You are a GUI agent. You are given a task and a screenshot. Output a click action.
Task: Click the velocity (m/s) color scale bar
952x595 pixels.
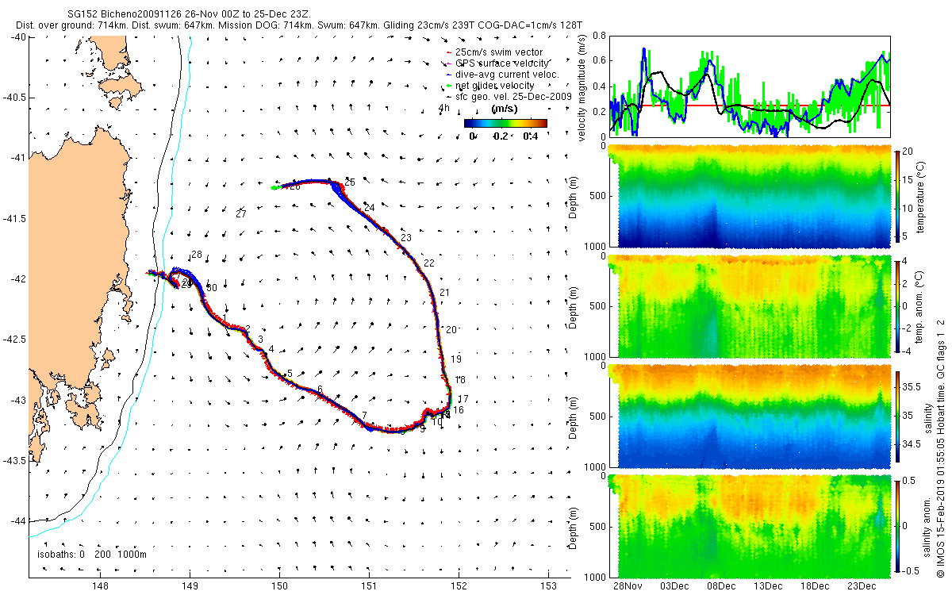505,123
